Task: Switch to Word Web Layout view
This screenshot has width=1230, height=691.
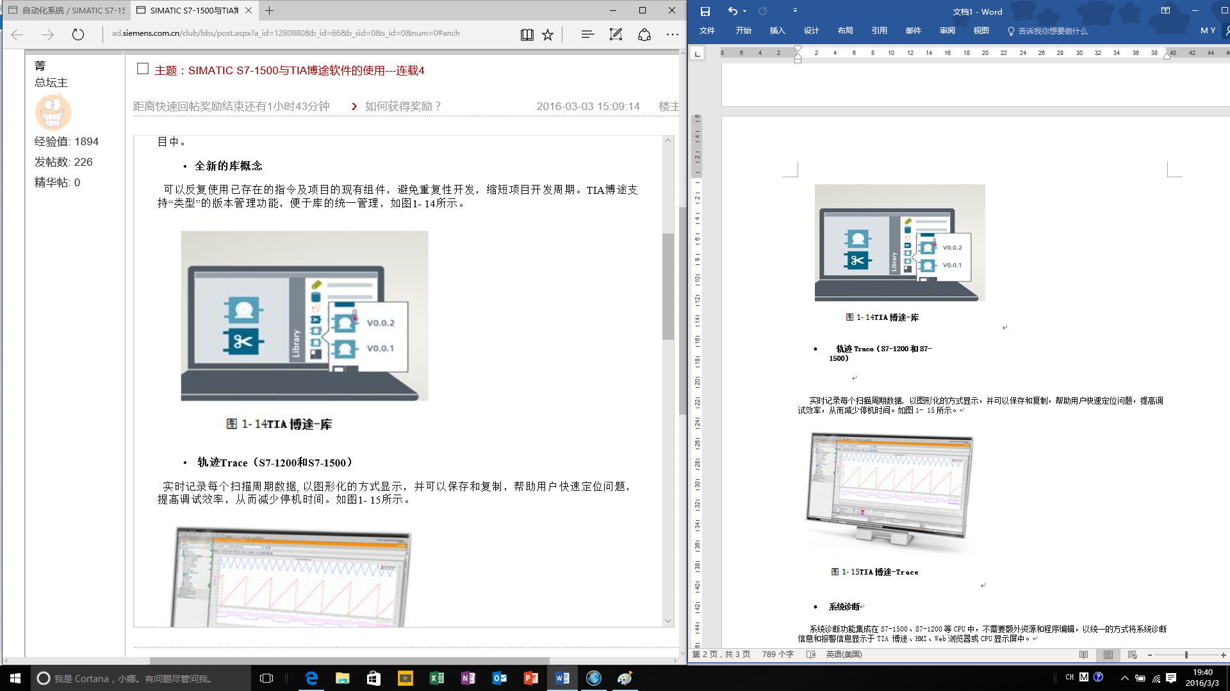Action: [1132, 655]
